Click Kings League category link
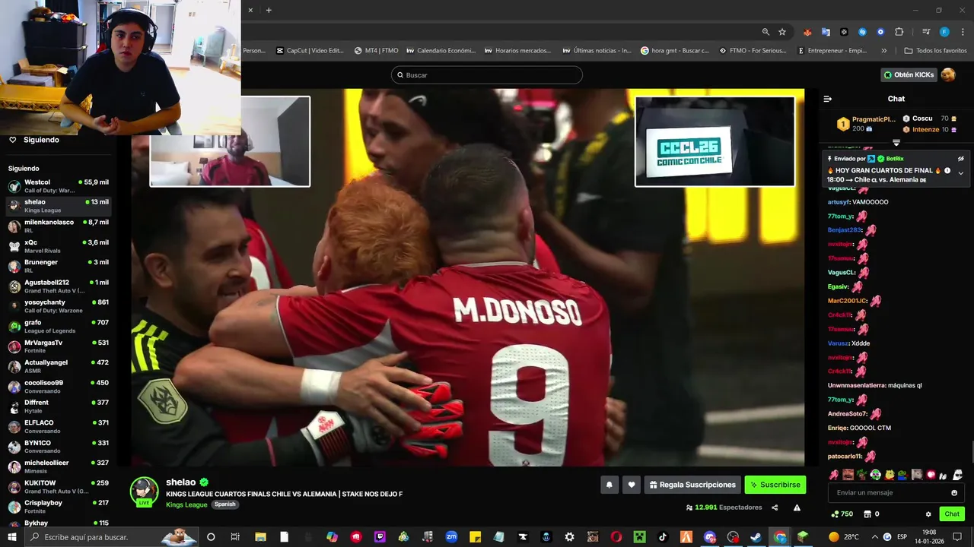 [x=186, y=504]
